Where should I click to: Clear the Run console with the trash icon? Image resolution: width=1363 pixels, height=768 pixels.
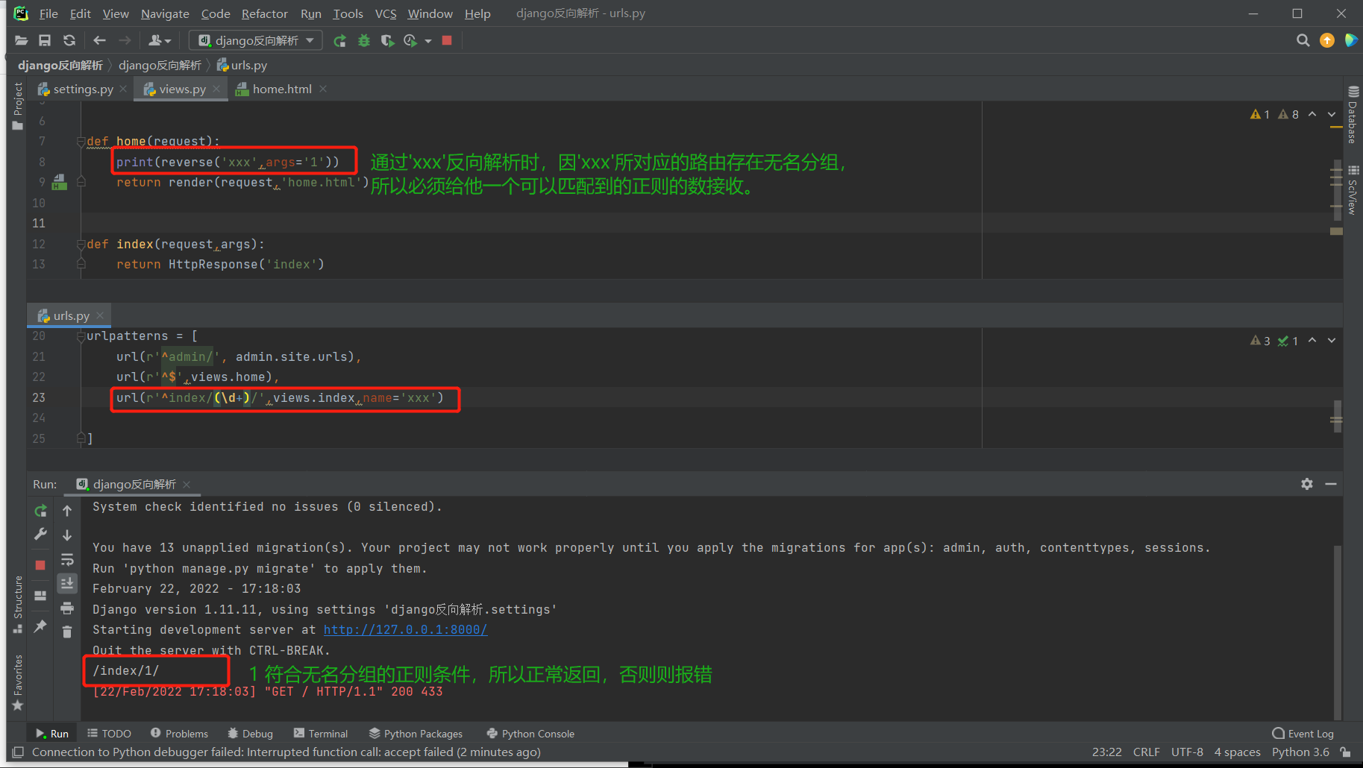(67, 632)
